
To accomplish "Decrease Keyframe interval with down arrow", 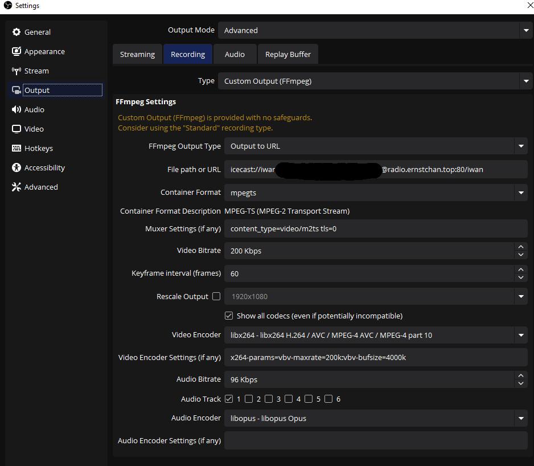I will tap(521, 277).
